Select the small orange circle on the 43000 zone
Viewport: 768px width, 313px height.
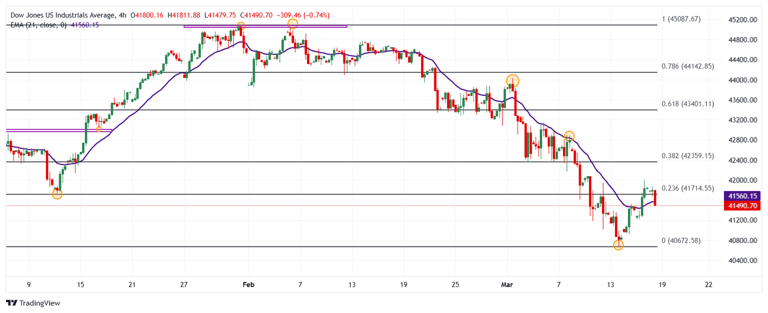(99, 129)
